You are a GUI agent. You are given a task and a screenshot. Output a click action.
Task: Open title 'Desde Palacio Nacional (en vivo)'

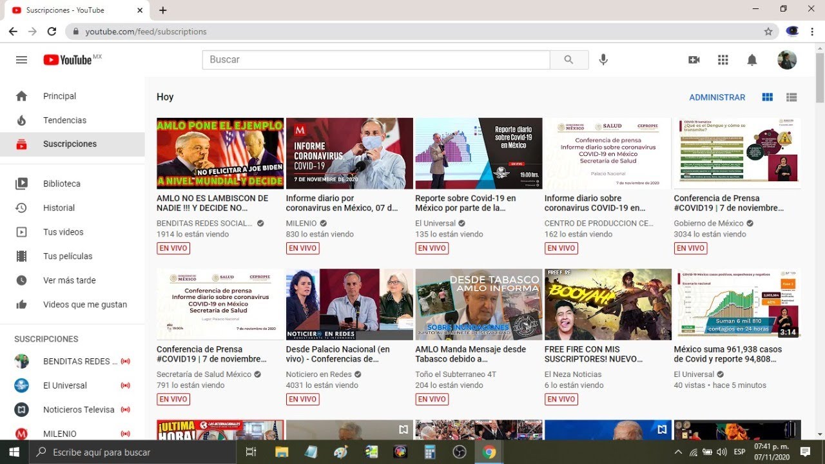pyautogui.click(x=338, y=354)
